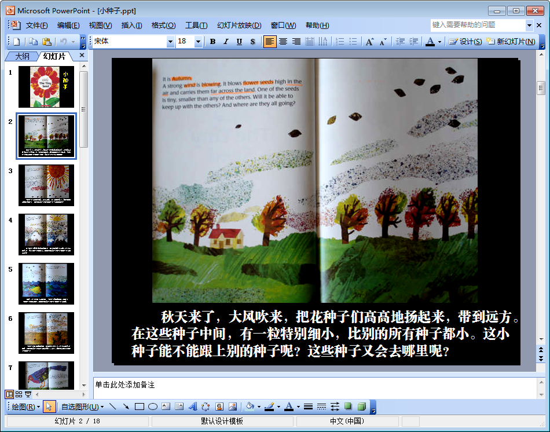
Task: Click in the help question input field
Action: (x=478, y=25)
